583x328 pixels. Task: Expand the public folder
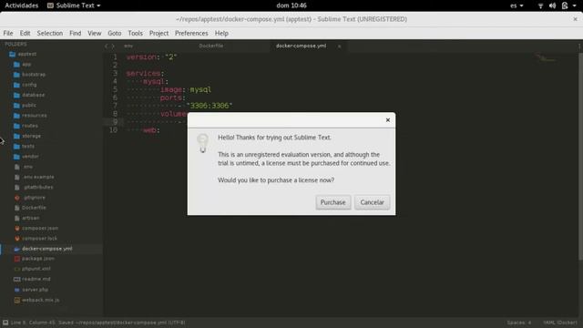[25, 106]
